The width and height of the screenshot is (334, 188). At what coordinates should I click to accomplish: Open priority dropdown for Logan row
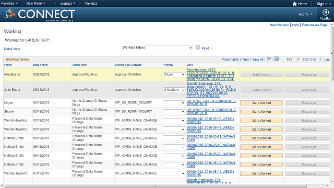click(x=174, y=103)
